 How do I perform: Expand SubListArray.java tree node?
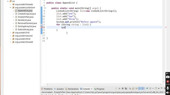pos(13,29)
